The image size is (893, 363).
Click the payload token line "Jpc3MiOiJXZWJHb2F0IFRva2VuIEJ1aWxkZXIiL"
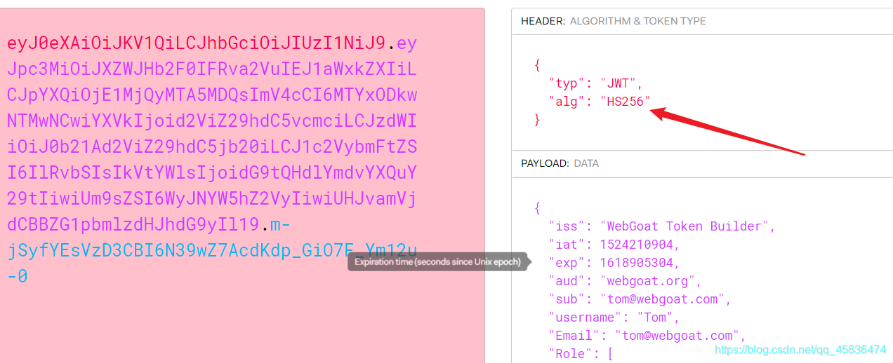pyautogui.click(x=212, y=69)
